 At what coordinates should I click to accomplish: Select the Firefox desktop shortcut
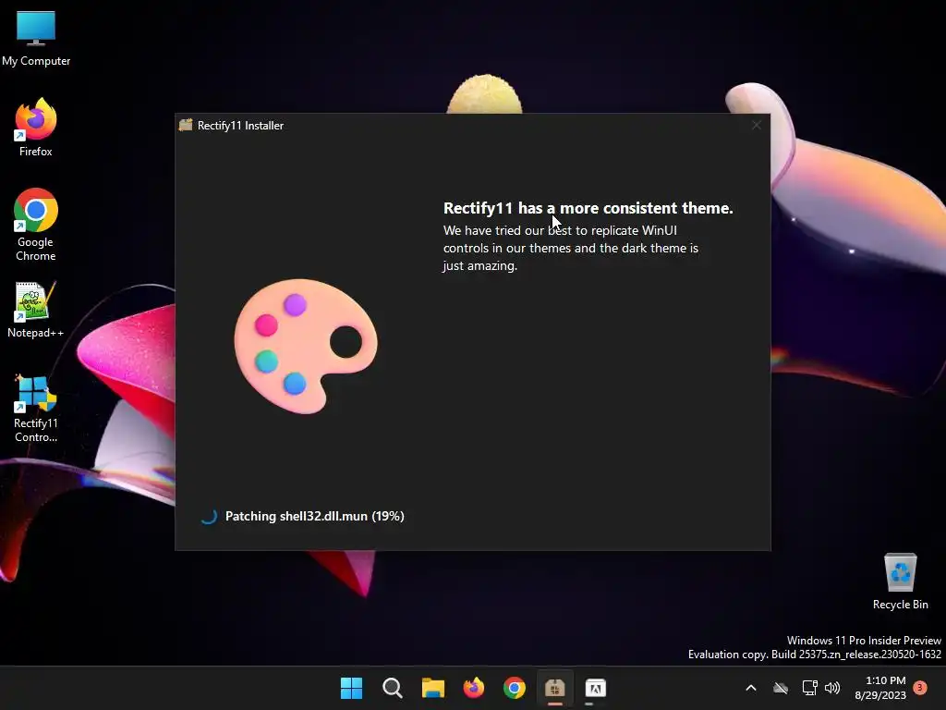pos(36,128)
